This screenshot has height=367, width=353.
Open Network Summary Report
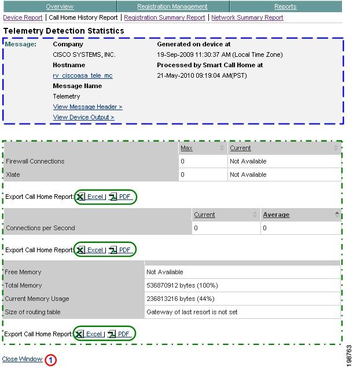tap(247, 17)
